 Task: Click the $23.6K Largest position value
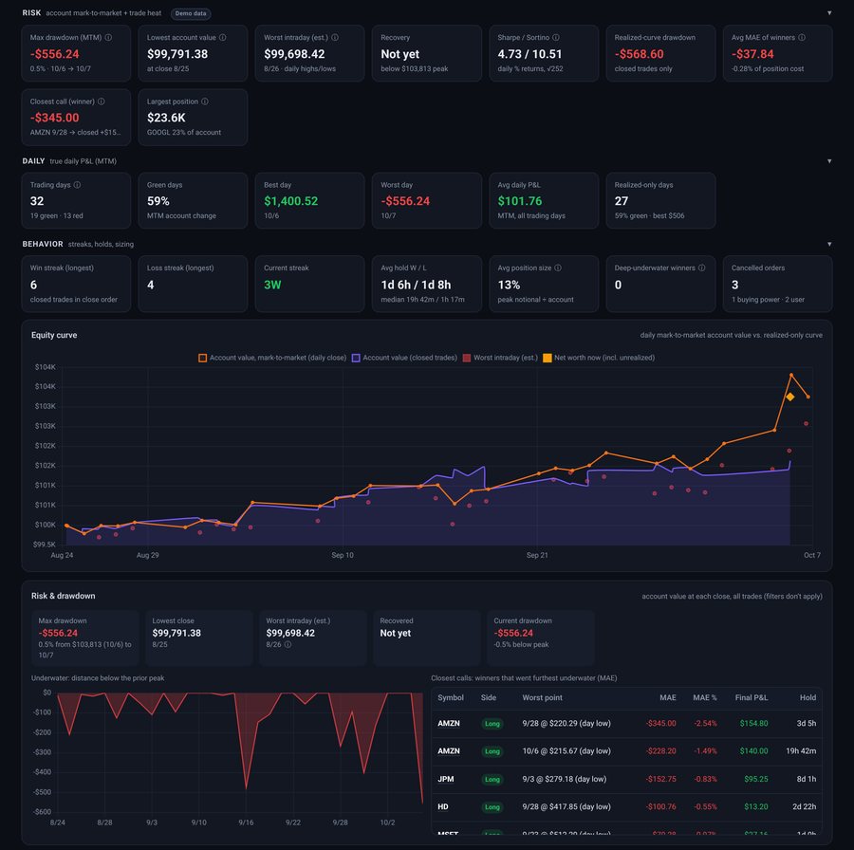click(x=166, y=118)
